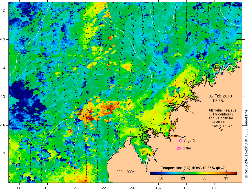Click the '0.5m/s (1kt 24h)' scale label
Screen dimensions: 248x191
pos(221,126)
